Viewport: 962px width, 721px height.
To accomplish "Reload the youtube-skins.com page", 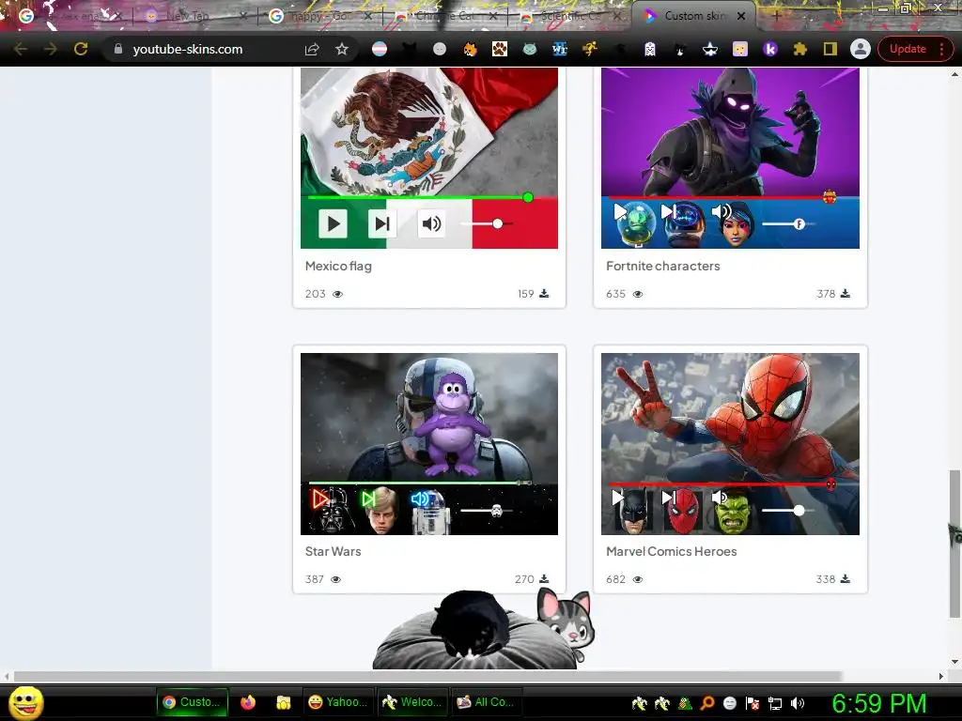I will tap(81, 49).
